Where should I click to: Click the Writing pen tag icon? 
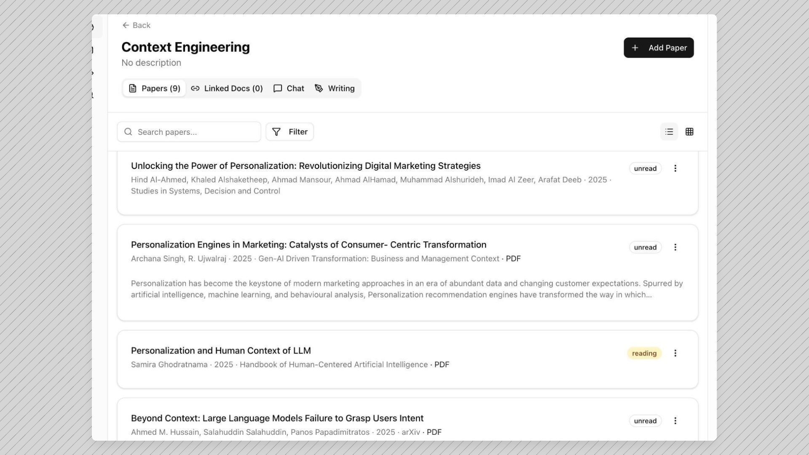[318, 88]
